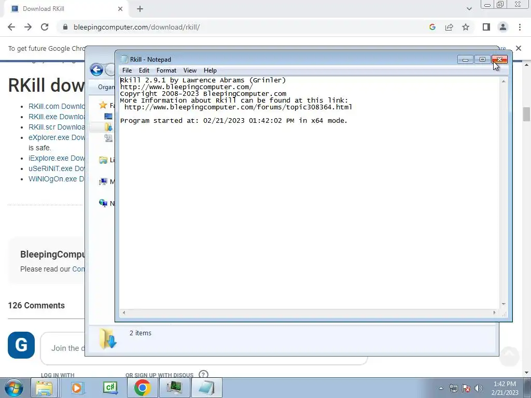
Task: Switch to Chrome from the taskbar
Action: tap(142, 388)
